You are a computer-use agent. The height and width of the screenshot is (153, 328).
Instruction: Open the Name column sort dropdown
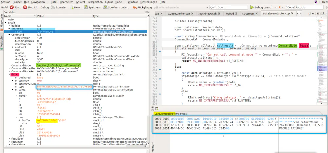[x=35, y=16]
